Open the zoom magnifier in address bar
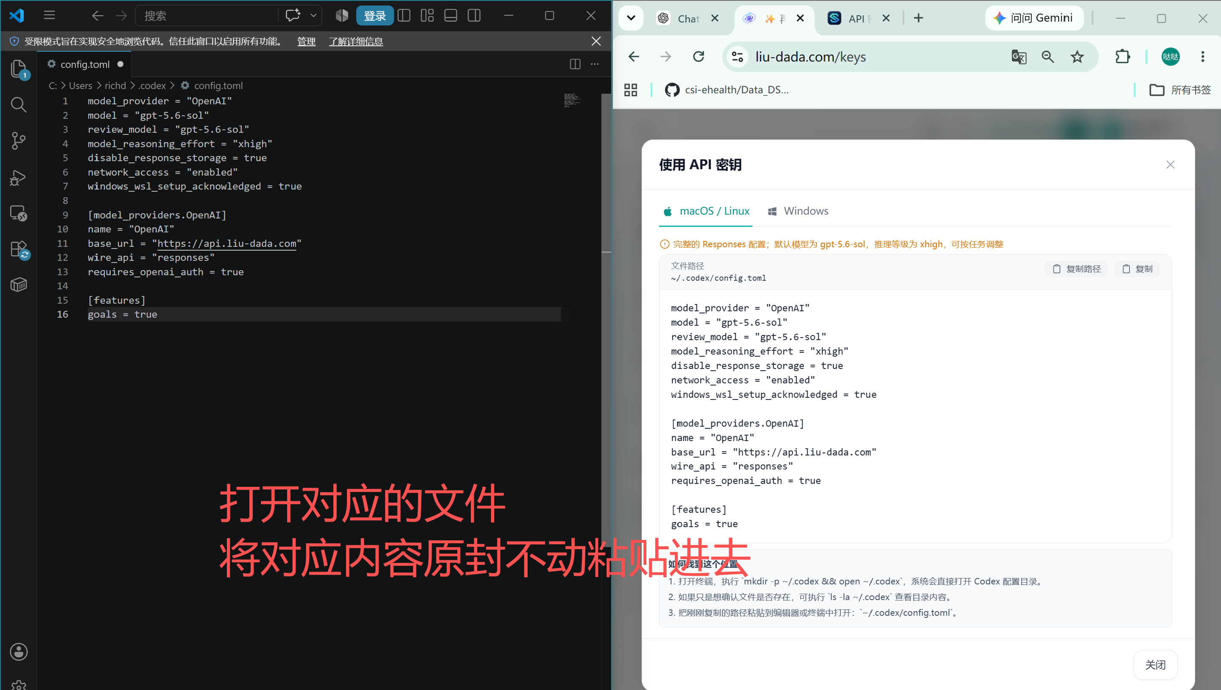Viewport: 1221px width, 690px height. coord(1048,57)
